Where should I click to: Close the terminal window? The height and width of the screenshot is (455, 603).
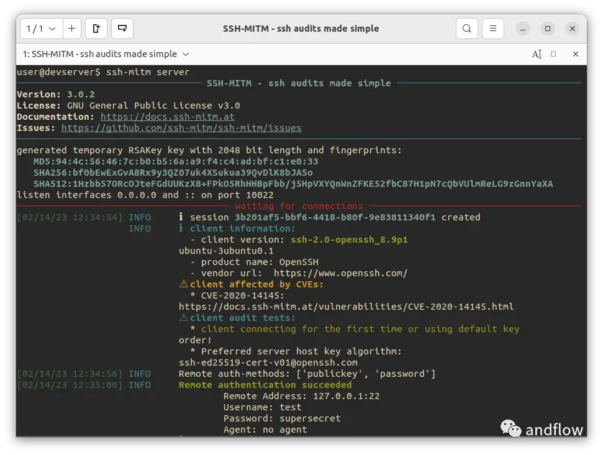click(x=573, y=29)
